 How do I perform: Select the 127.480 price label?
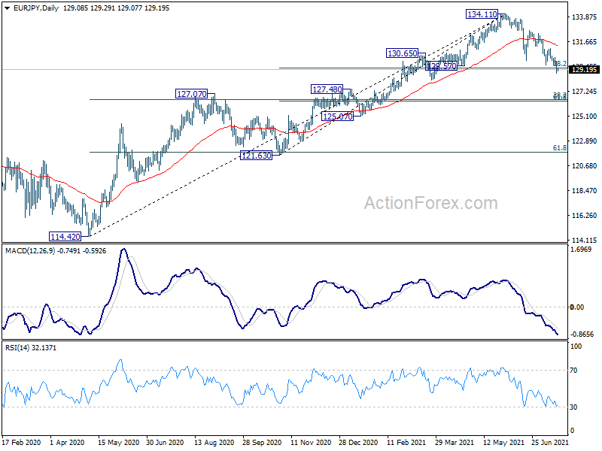coord(327,89)
